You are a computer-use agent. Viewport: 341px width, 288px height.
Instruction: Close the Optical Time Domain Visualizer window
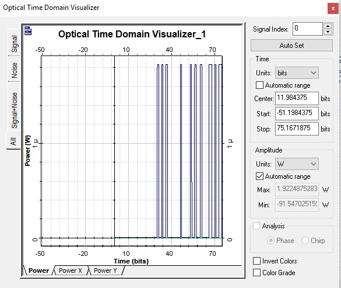tap(333, 9)
